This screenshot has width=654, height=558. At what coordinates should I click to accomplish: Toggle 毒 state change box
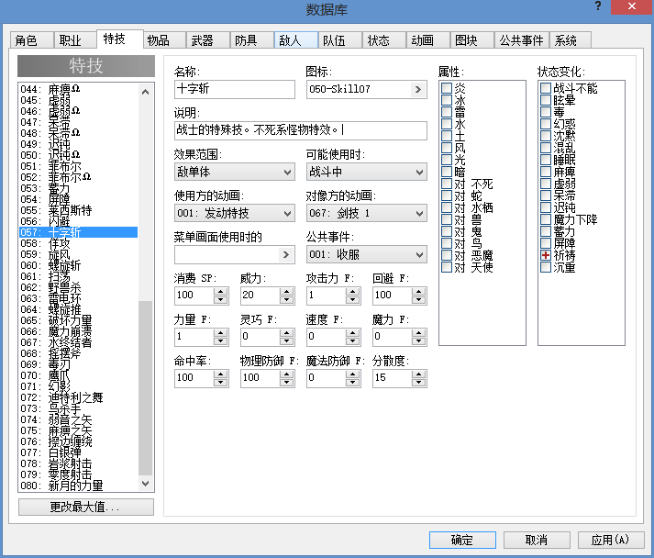pos(546,112)
